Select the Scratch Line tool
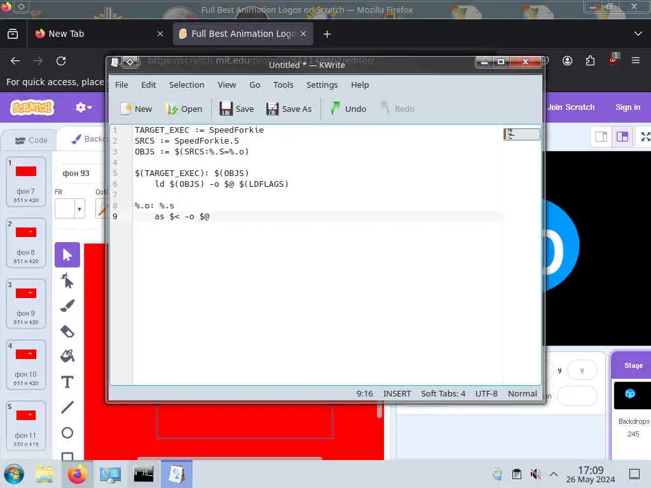The height and width of the screenshot is (488, 651). 67,407
